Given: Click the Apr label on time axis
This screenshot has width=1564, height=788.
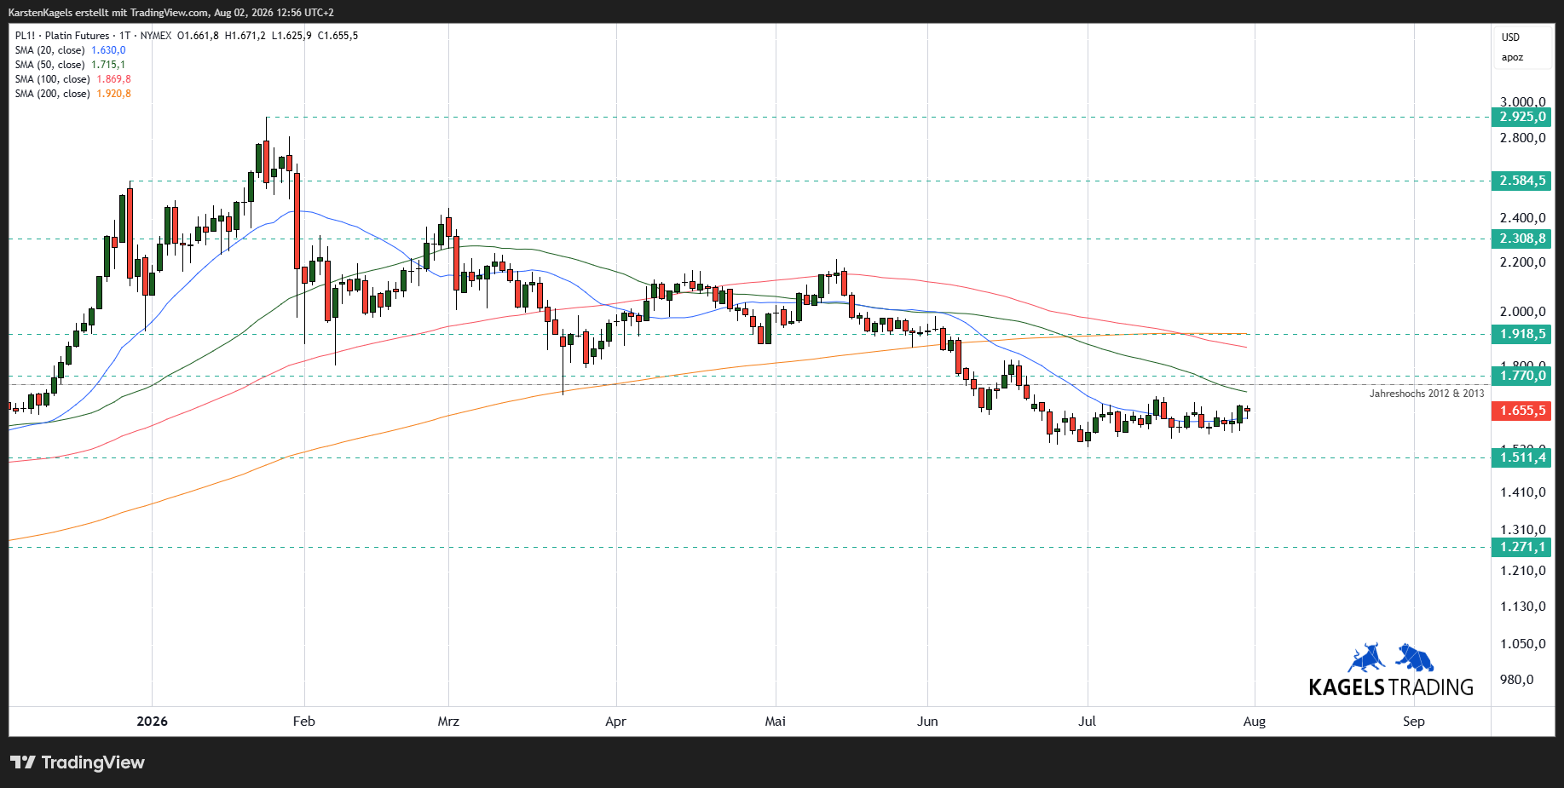Looking at the screenshot, I should coord(615,722).
